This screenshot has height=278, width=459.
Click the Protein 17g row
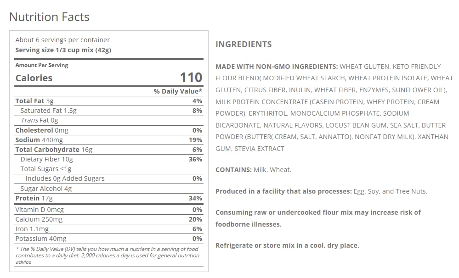coord(34,198)
